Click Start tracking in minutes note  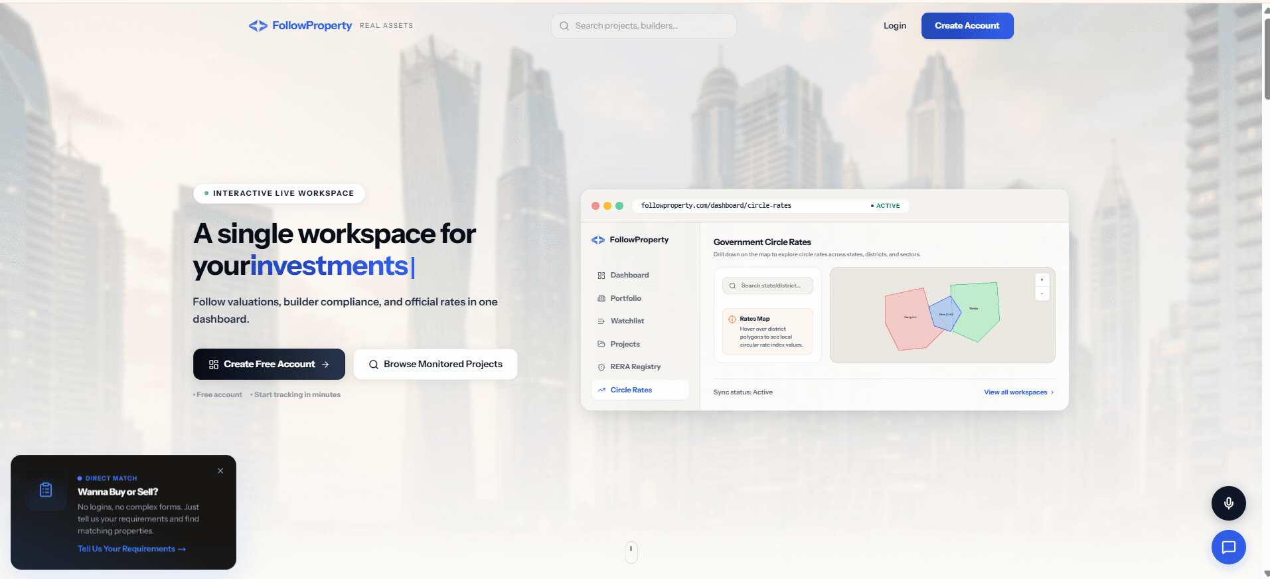[295, 394]
